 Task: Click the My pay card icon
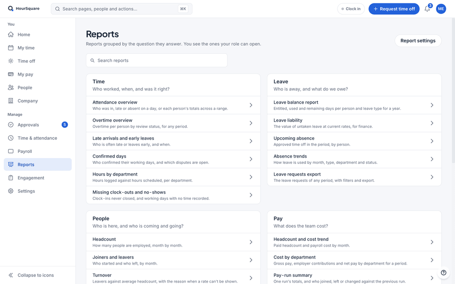click(11, 74)
